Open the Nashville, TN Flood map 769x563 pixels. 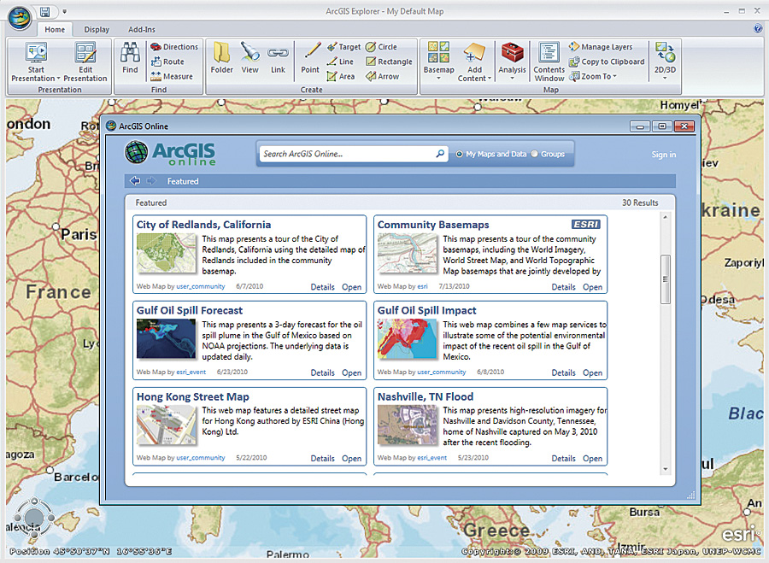tap(592, 459)
